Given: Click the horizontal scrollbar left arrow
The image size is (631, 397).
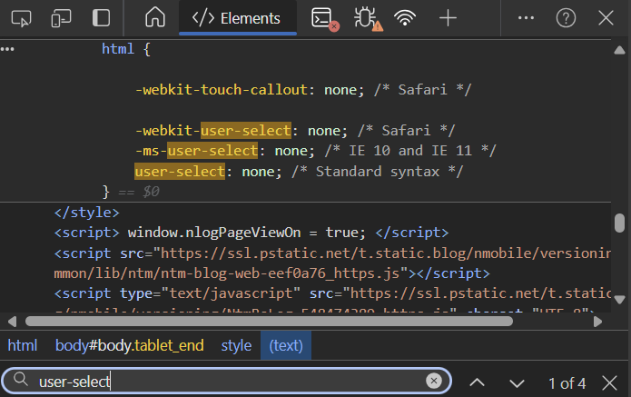Looking at the screenshot, I should pyautogui.click(x=12, y=322).
